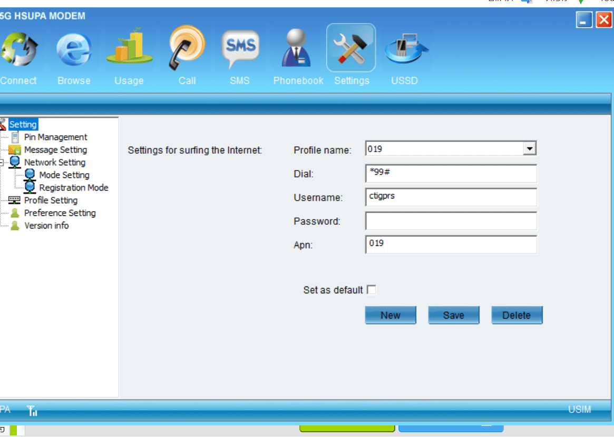
Task: Open the Phonebook person icon
Action: tap(296, 48)
